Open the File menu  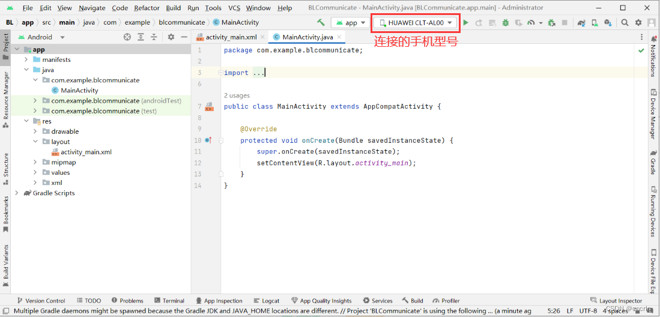click(x=28, y=8)
